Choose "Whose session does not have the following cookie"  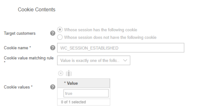[x=60, y=37]
